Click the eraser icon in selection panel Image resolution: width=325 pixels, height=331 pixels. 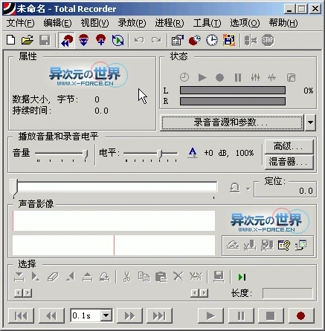click(x=53, y=277)
